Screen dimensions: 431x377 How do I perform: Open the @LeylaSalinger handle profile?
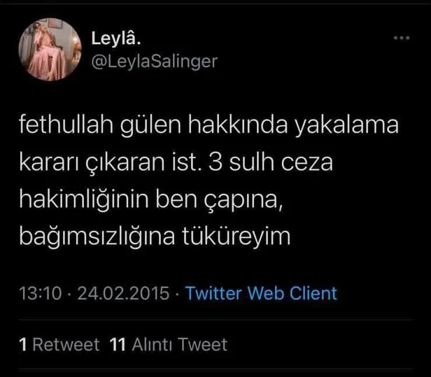click(x=155, y=62)
